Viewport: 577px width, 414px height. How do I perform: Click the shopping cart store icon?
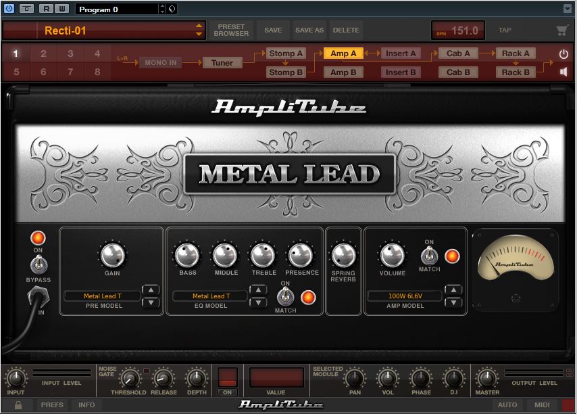click(x=561, y=30)
